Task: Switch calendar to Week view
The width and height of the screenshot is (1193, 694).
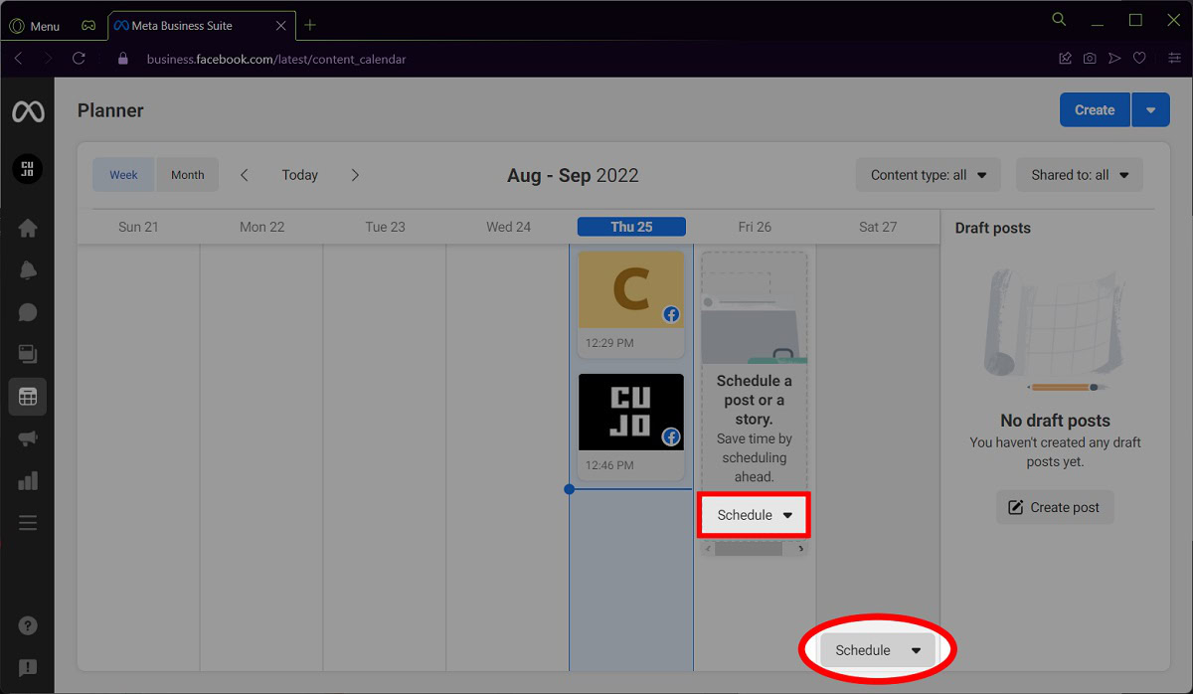Action: 123,175
